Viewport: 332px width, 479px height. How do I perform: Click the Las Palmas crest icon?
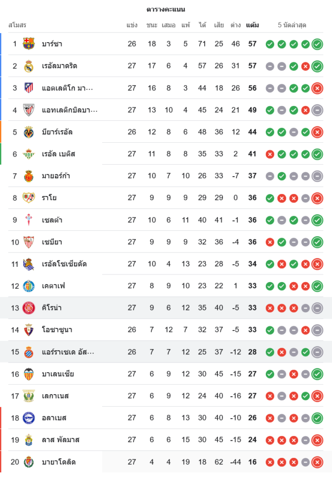[29, 440]
